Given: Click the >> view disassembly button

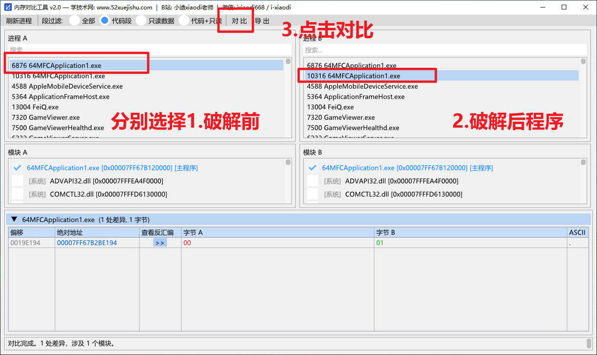Looking at the screenshot, I should click(x=160, y=243).
